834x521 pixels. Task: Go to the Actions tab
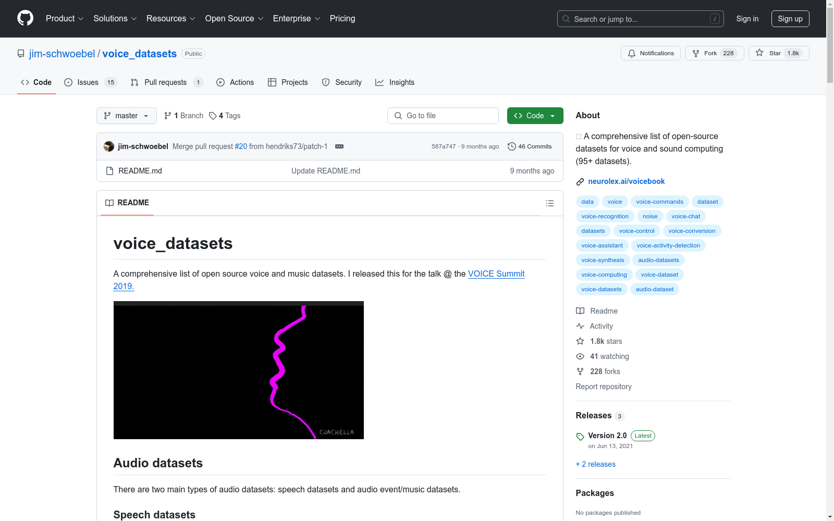(235, 82)
